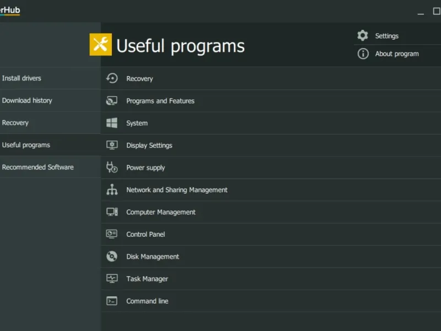Click the Command line terminal icon
Image resolution: width=441 pixels, height=331 pixels.
(112, 301)
